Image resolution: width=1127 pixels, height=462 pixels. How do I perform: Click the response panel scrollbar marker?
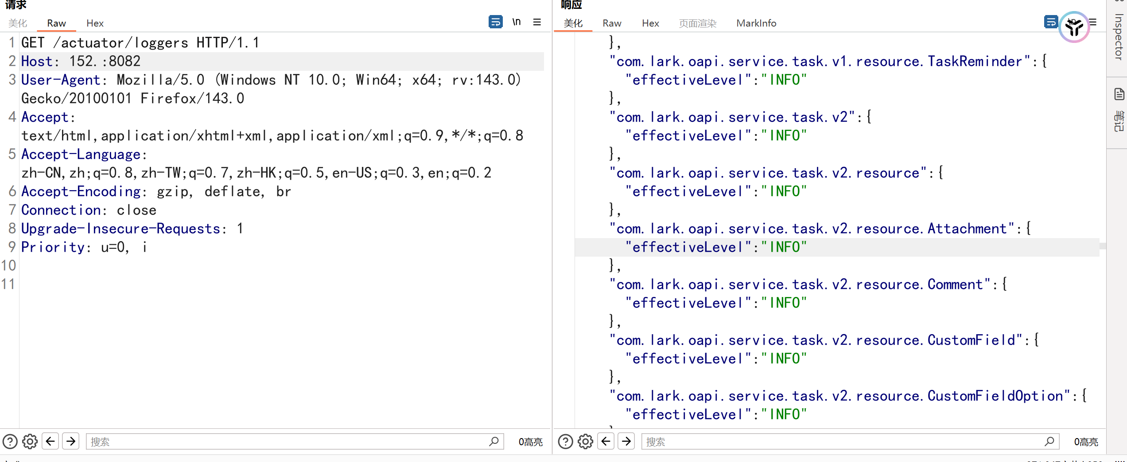coord(1102,246)
